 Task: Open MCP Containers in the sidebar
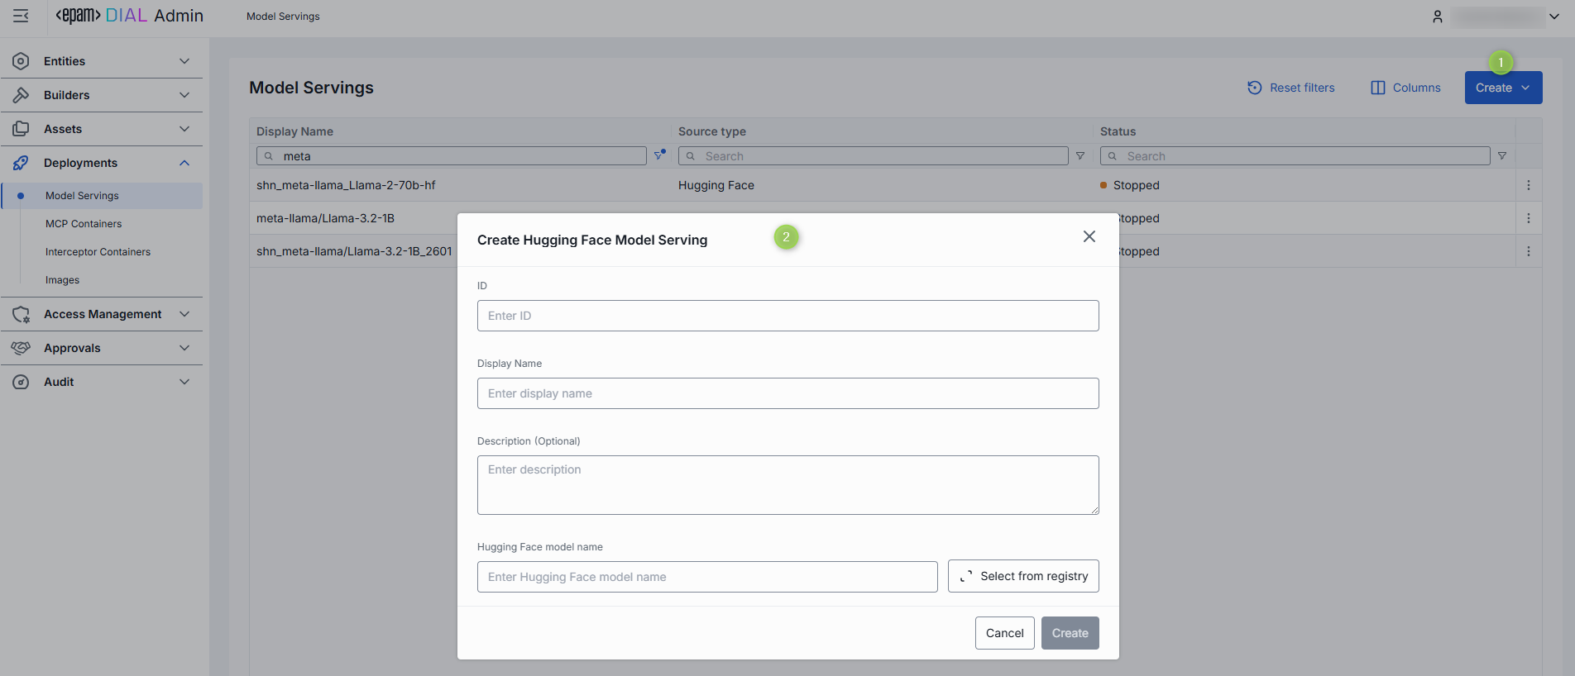tap(84, 224)
